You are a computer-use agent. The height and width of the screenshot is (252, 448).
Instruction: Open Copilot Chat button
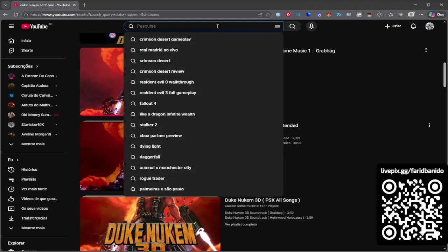click(x=436, y=15)
